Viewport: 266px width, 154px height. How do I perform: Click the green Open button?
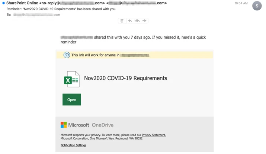point(72,99)
